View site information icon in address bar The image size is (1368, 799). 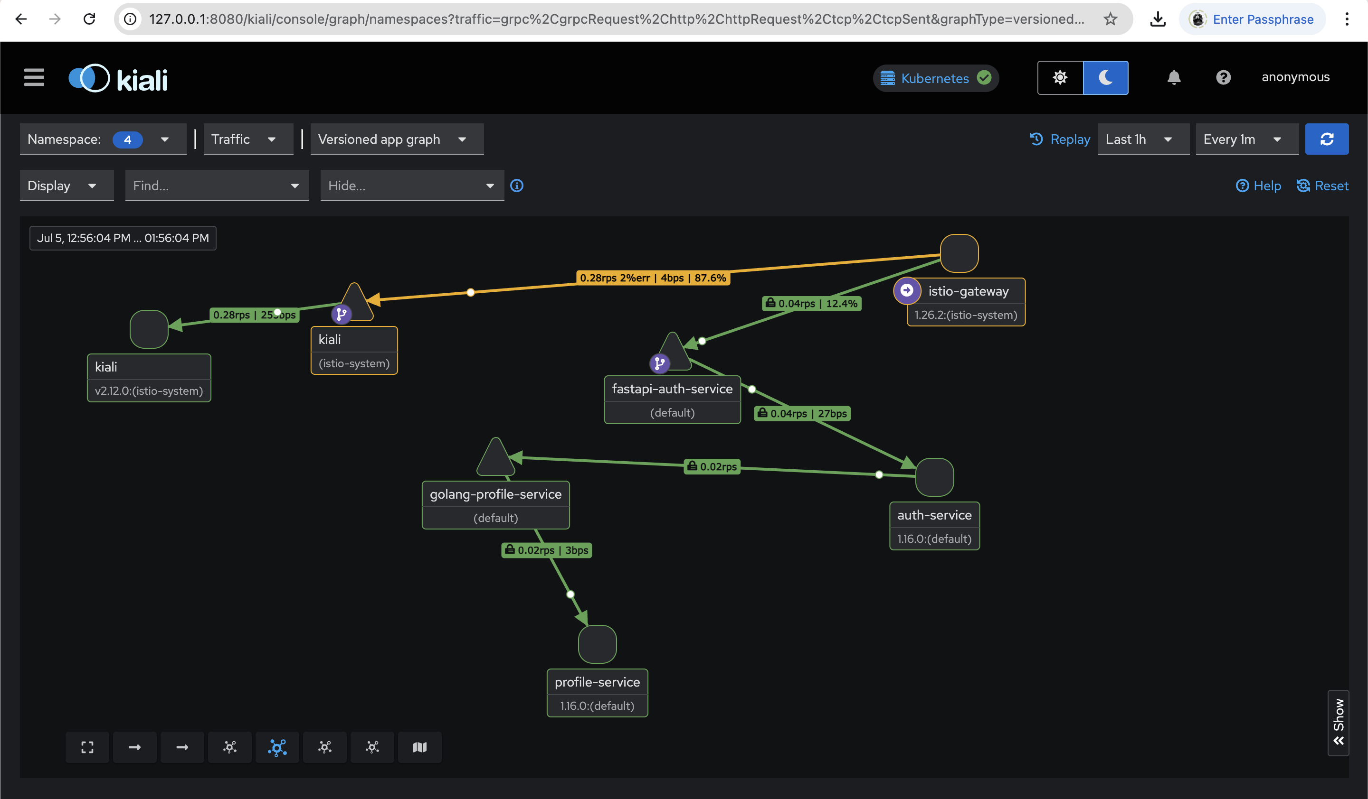click(x=130, y=19)
